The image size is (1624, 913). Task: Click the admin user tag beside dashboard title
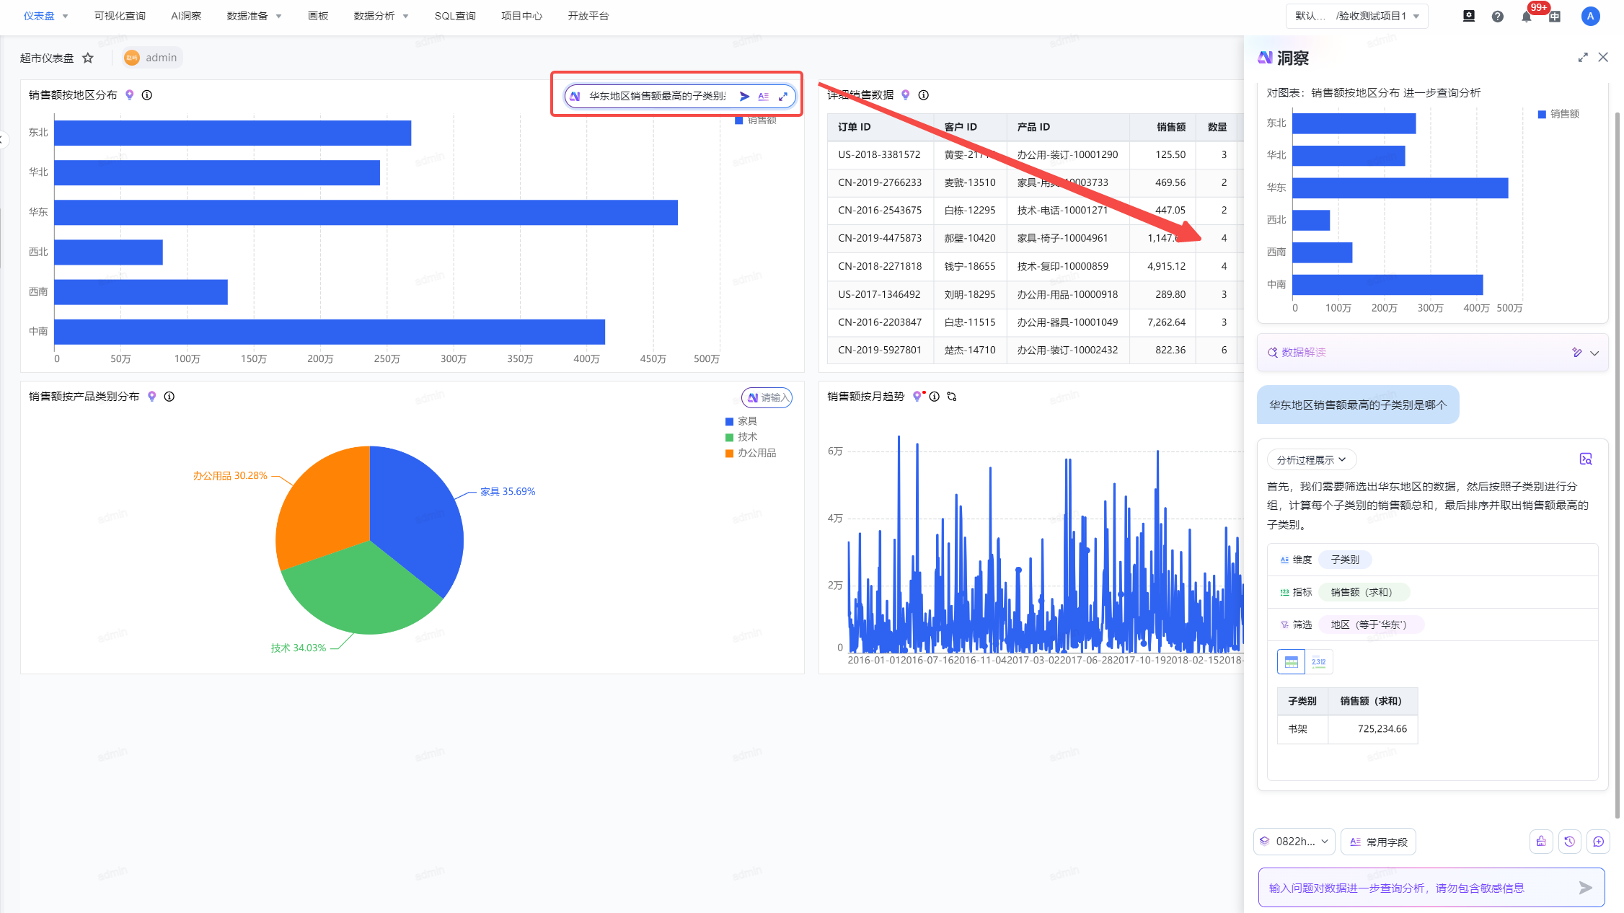(x=152, y=58)
